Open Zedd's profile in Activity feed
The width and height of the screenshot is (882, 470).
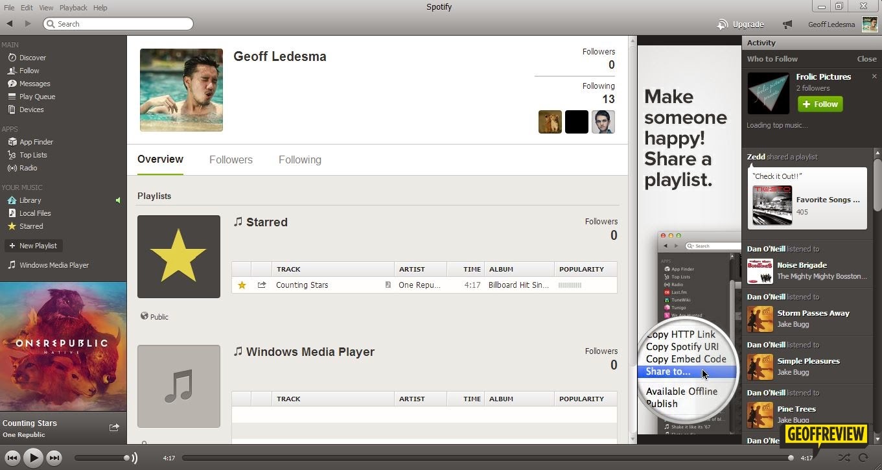[756, 157]
